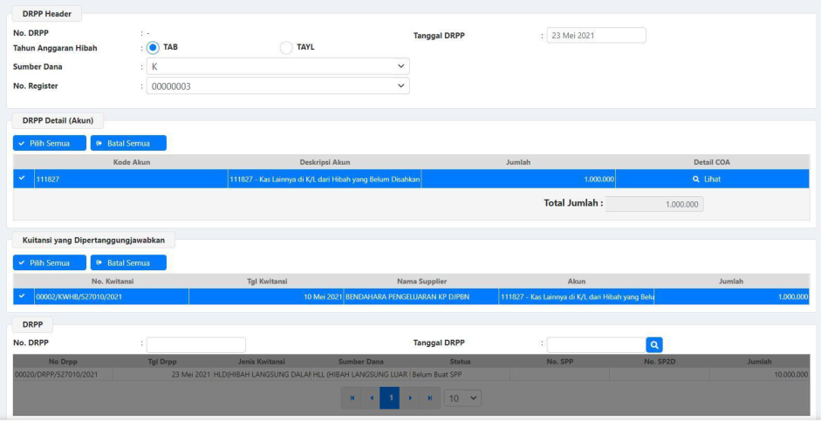
Task: Jump to last page in DRPP pagination
Action: pyautogui.click(x=429, y=397)
